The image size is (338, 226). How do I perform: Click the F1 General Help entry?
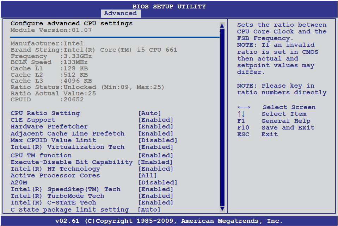click(274, 121)
